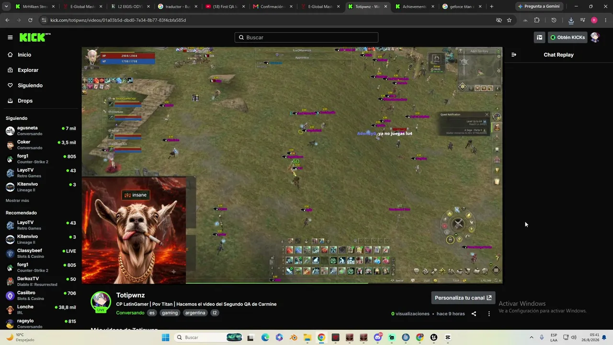This screenshot has height=345, width=613.
Task: Click the eye-slash icon in the address bar
Action: (x=499, y=20)
